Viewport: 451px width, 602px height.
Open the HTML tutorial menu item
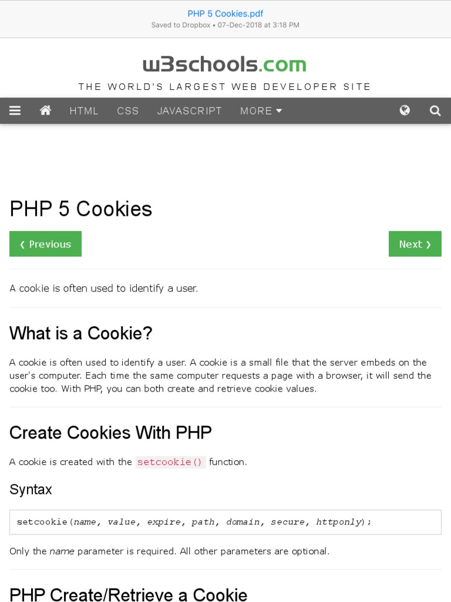[x=84, y=111]
